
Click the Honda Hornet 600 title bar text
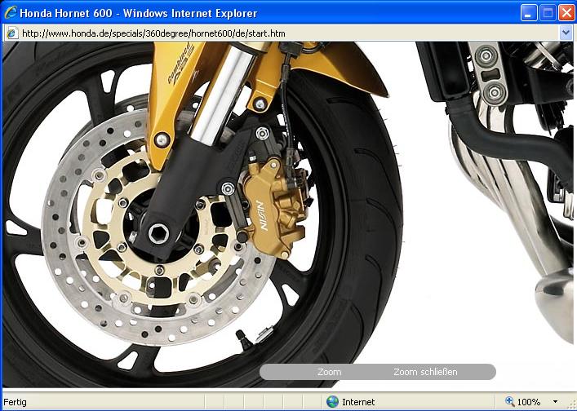(139, 13)
